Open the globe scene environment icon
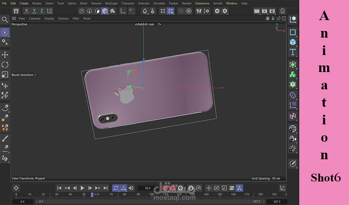The width and height of the screenshot is (349, 205). point(293,129)
